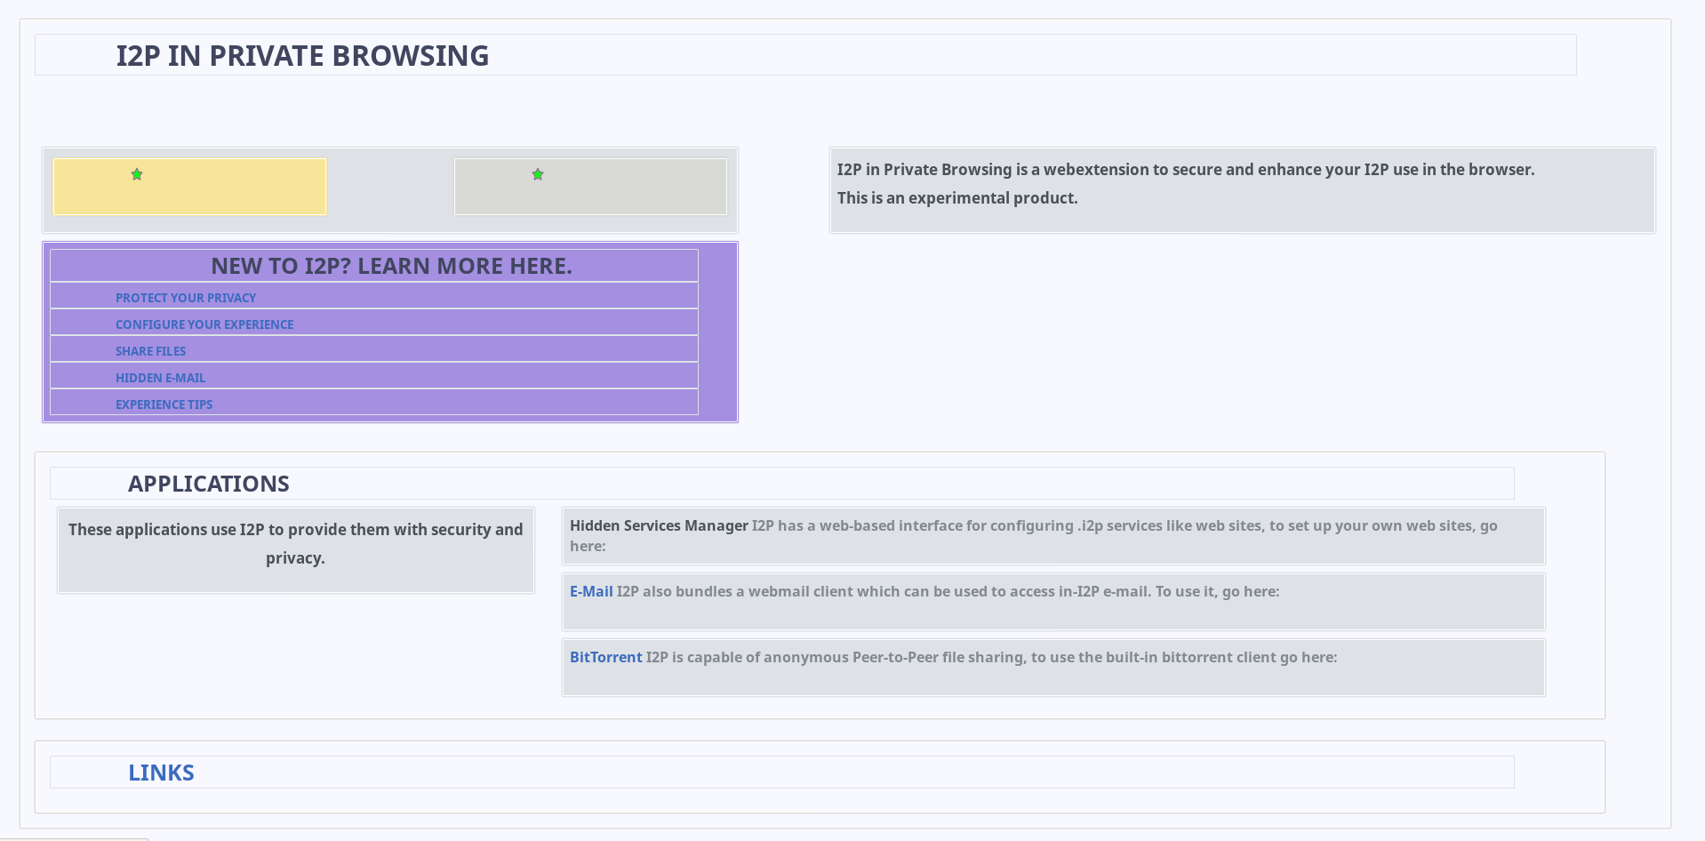Select the gray tunnel status card
Viewport: 1705px width, 841px height.
pos(589,187)
